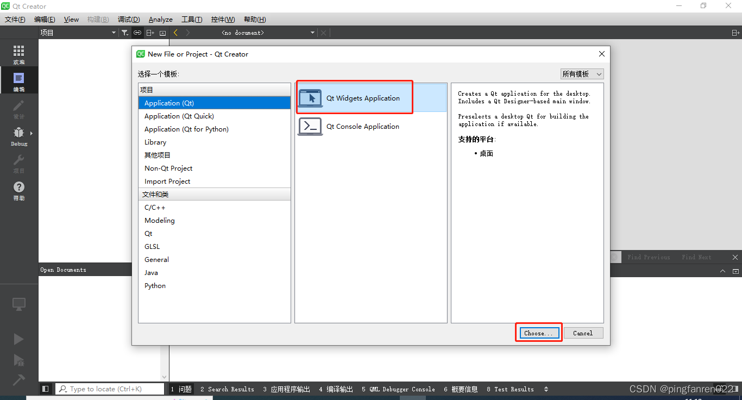This screenshot has width=742, height=400.
Task: Go back with the yellow arrow
Action: pos(175,33)
